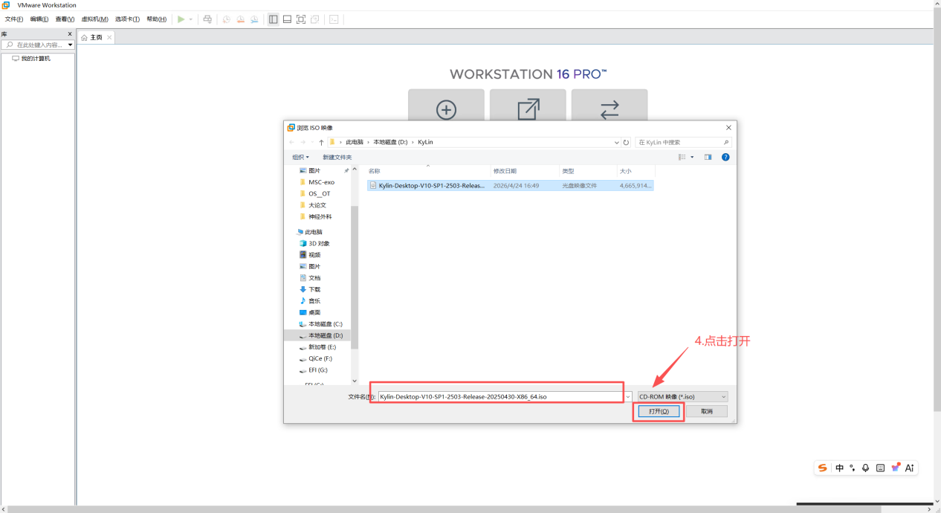Viewport: 941px width, 513px height.
Task: Click the manage snapshots icon
Action: pyautogui.click(x=254, y=19)
